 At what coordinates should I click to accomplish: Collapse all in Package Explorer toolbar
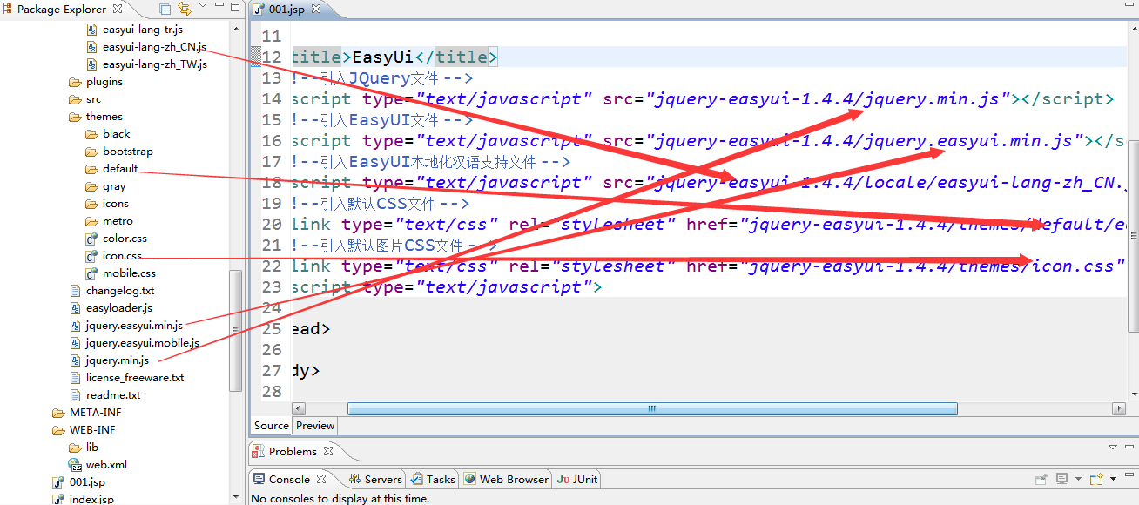(x=165, y=10)
